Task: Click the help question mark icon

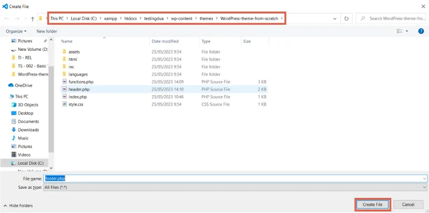Action: [x=421, y=31]
